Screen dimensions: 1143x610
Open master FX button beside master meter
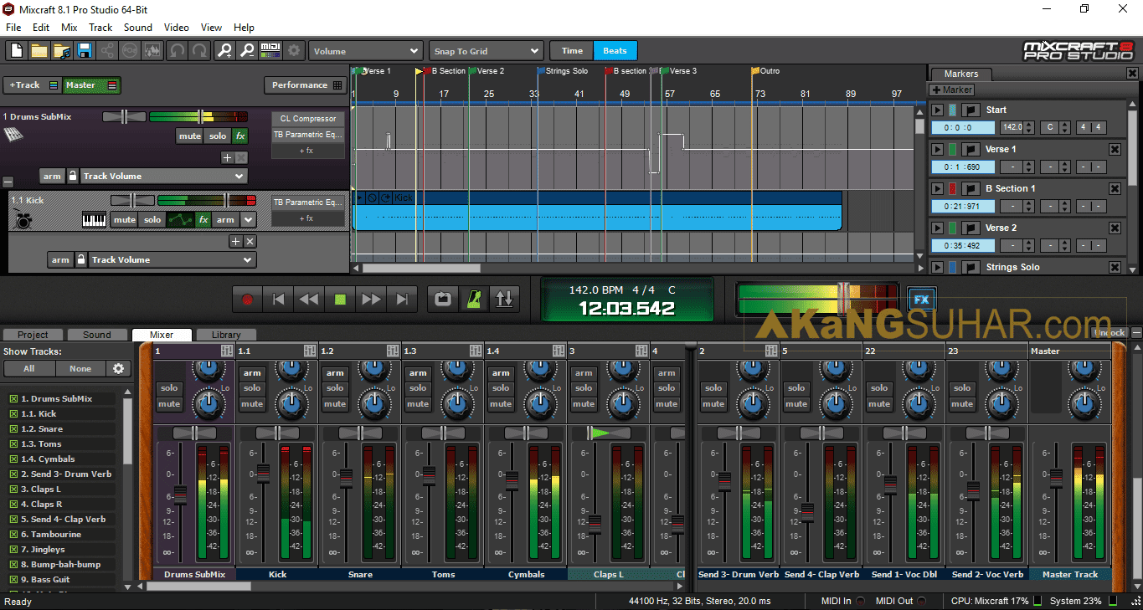pyautogui.click(x=922, y=299)
